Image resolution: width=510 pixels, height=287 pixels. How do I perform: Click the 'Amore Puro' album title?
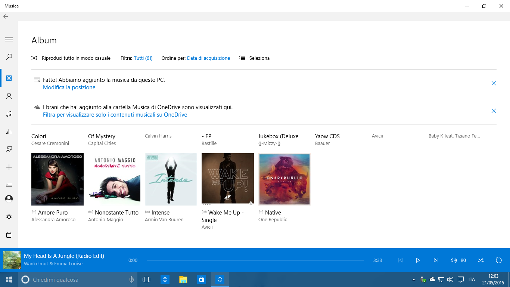pos(53,213)
